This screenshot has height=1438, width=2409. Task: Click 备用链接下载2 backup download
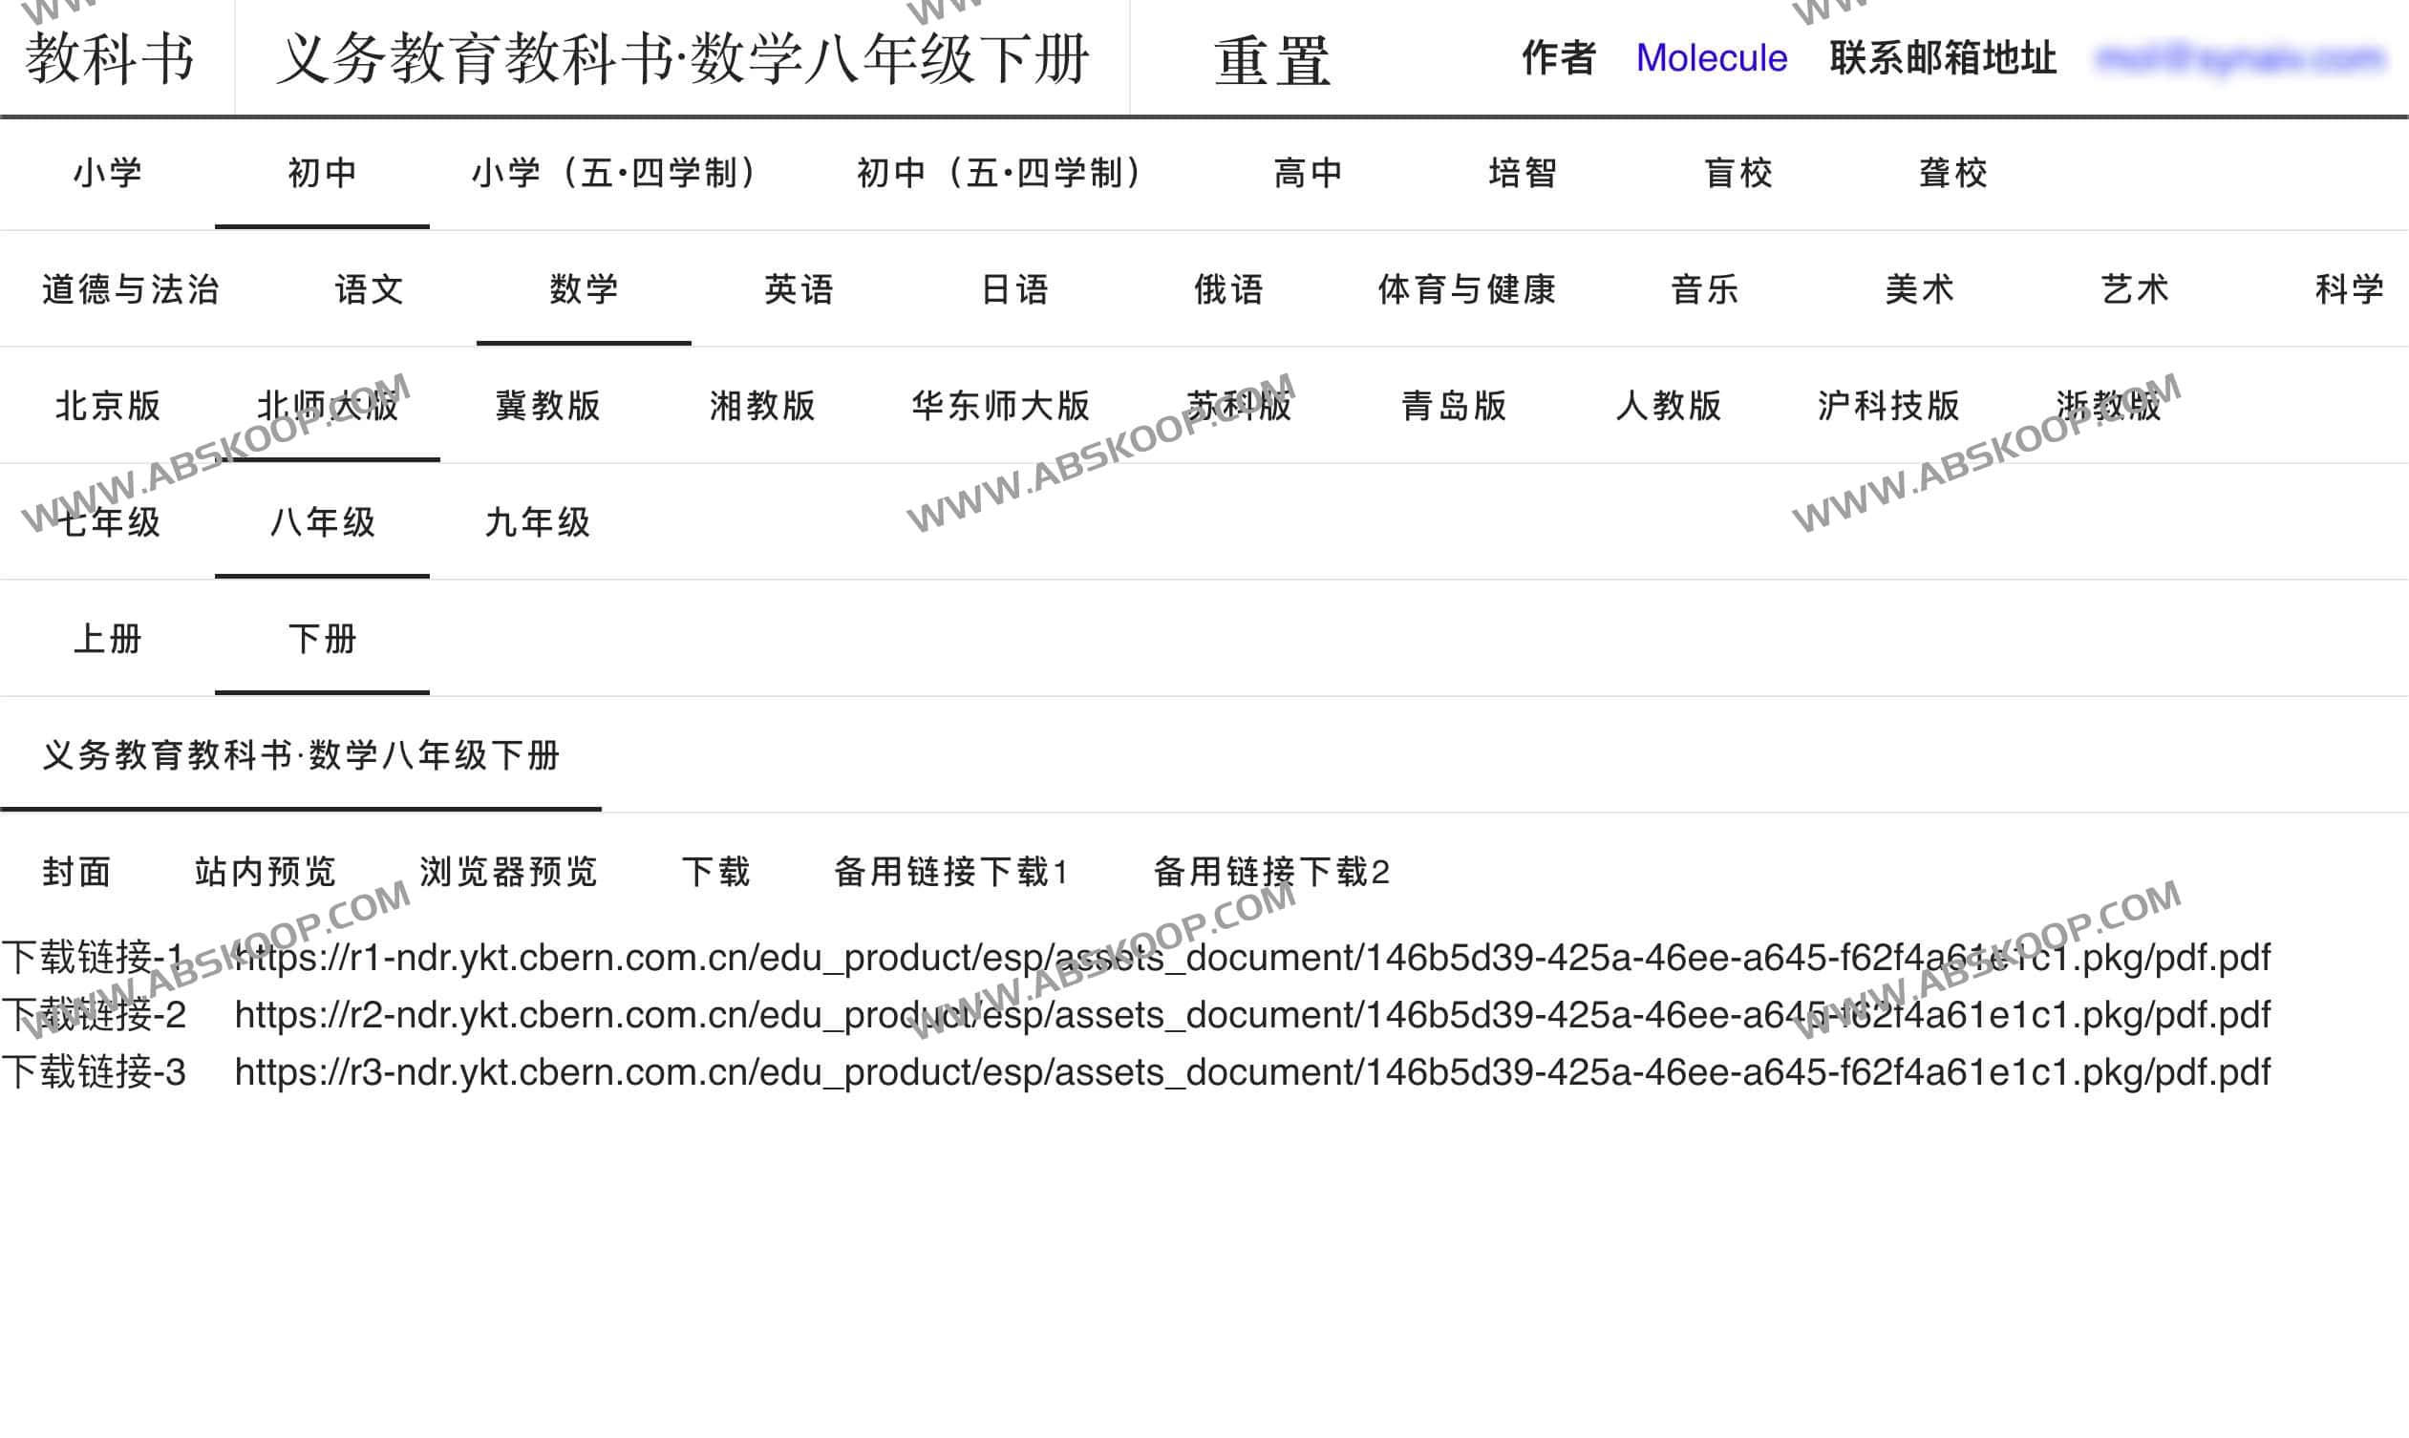(x=1271, y=872)
